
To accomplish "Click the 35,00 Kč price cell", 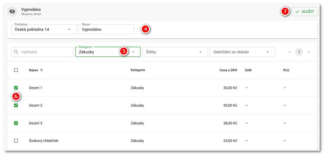I will pyautogui.click(x=230, y=105).
